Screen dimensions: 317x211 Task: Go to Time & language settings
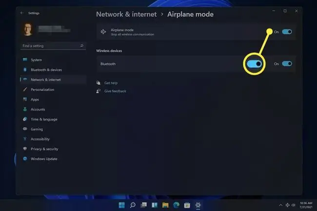tap(53, 119)
